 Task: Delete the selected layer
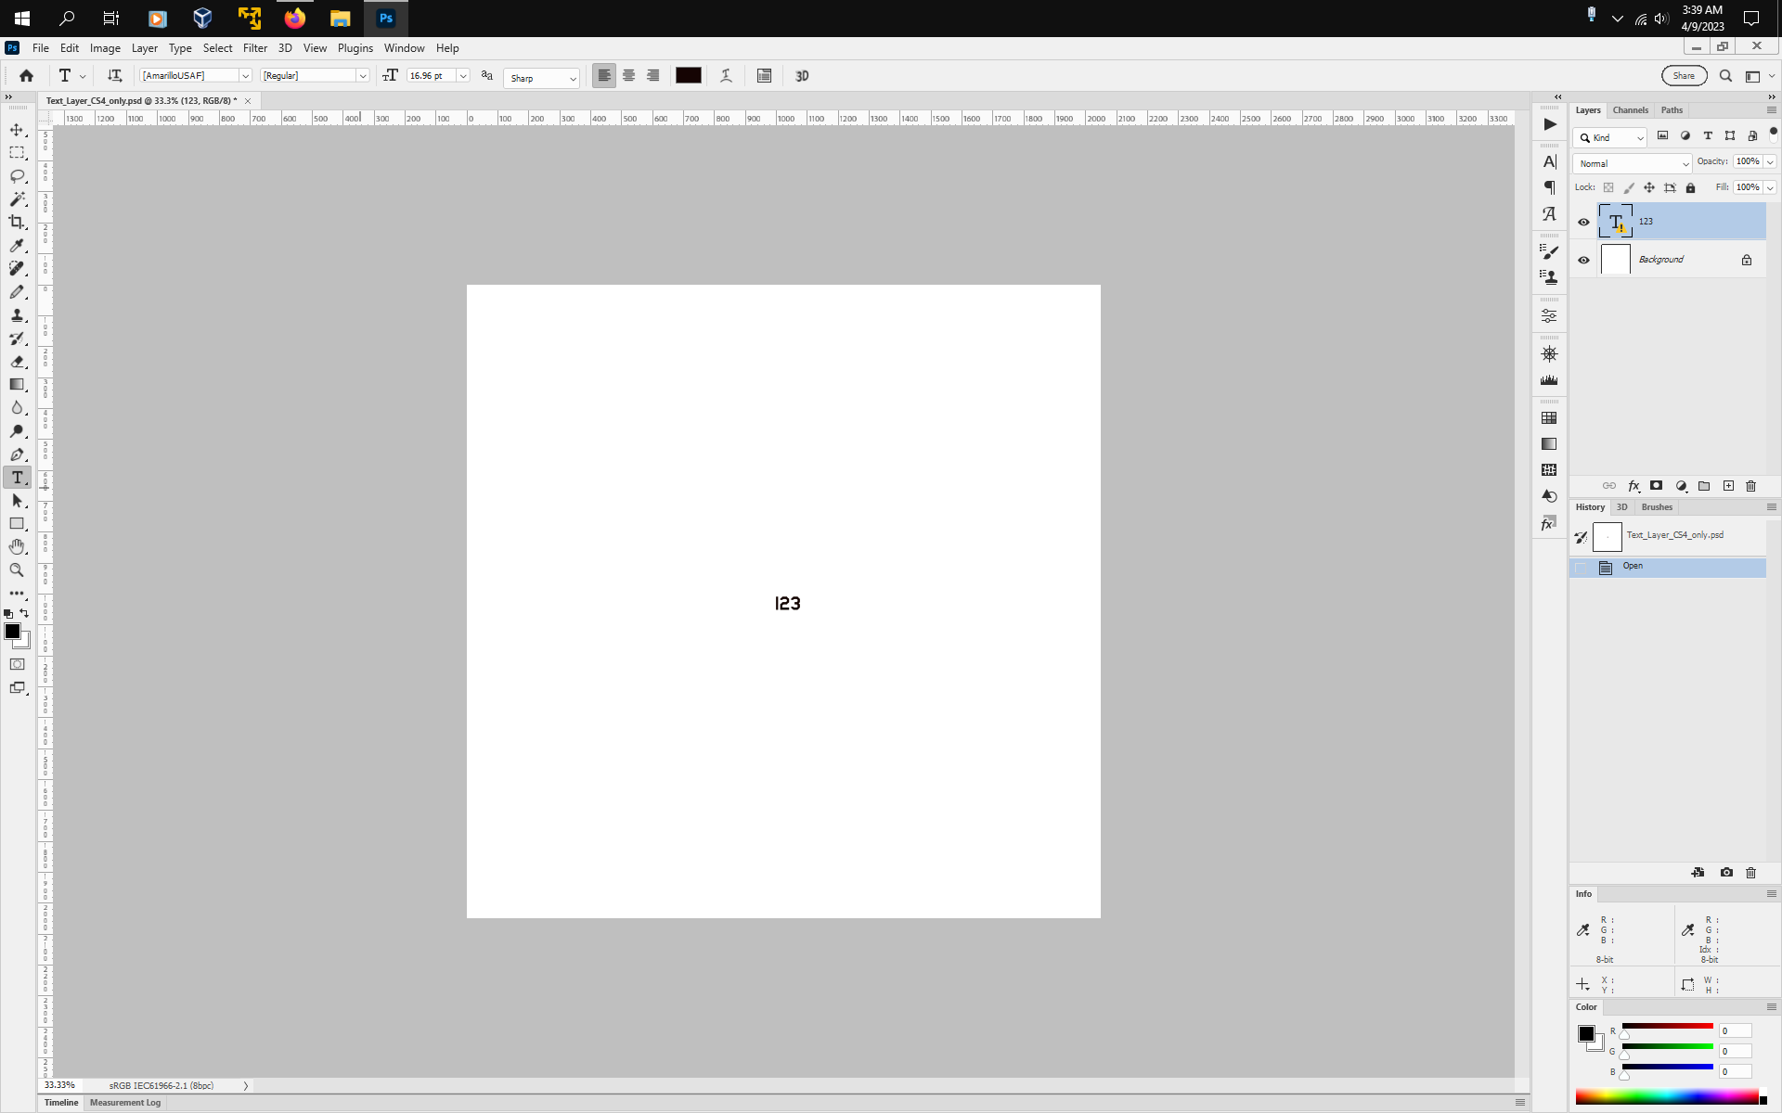1751,486
